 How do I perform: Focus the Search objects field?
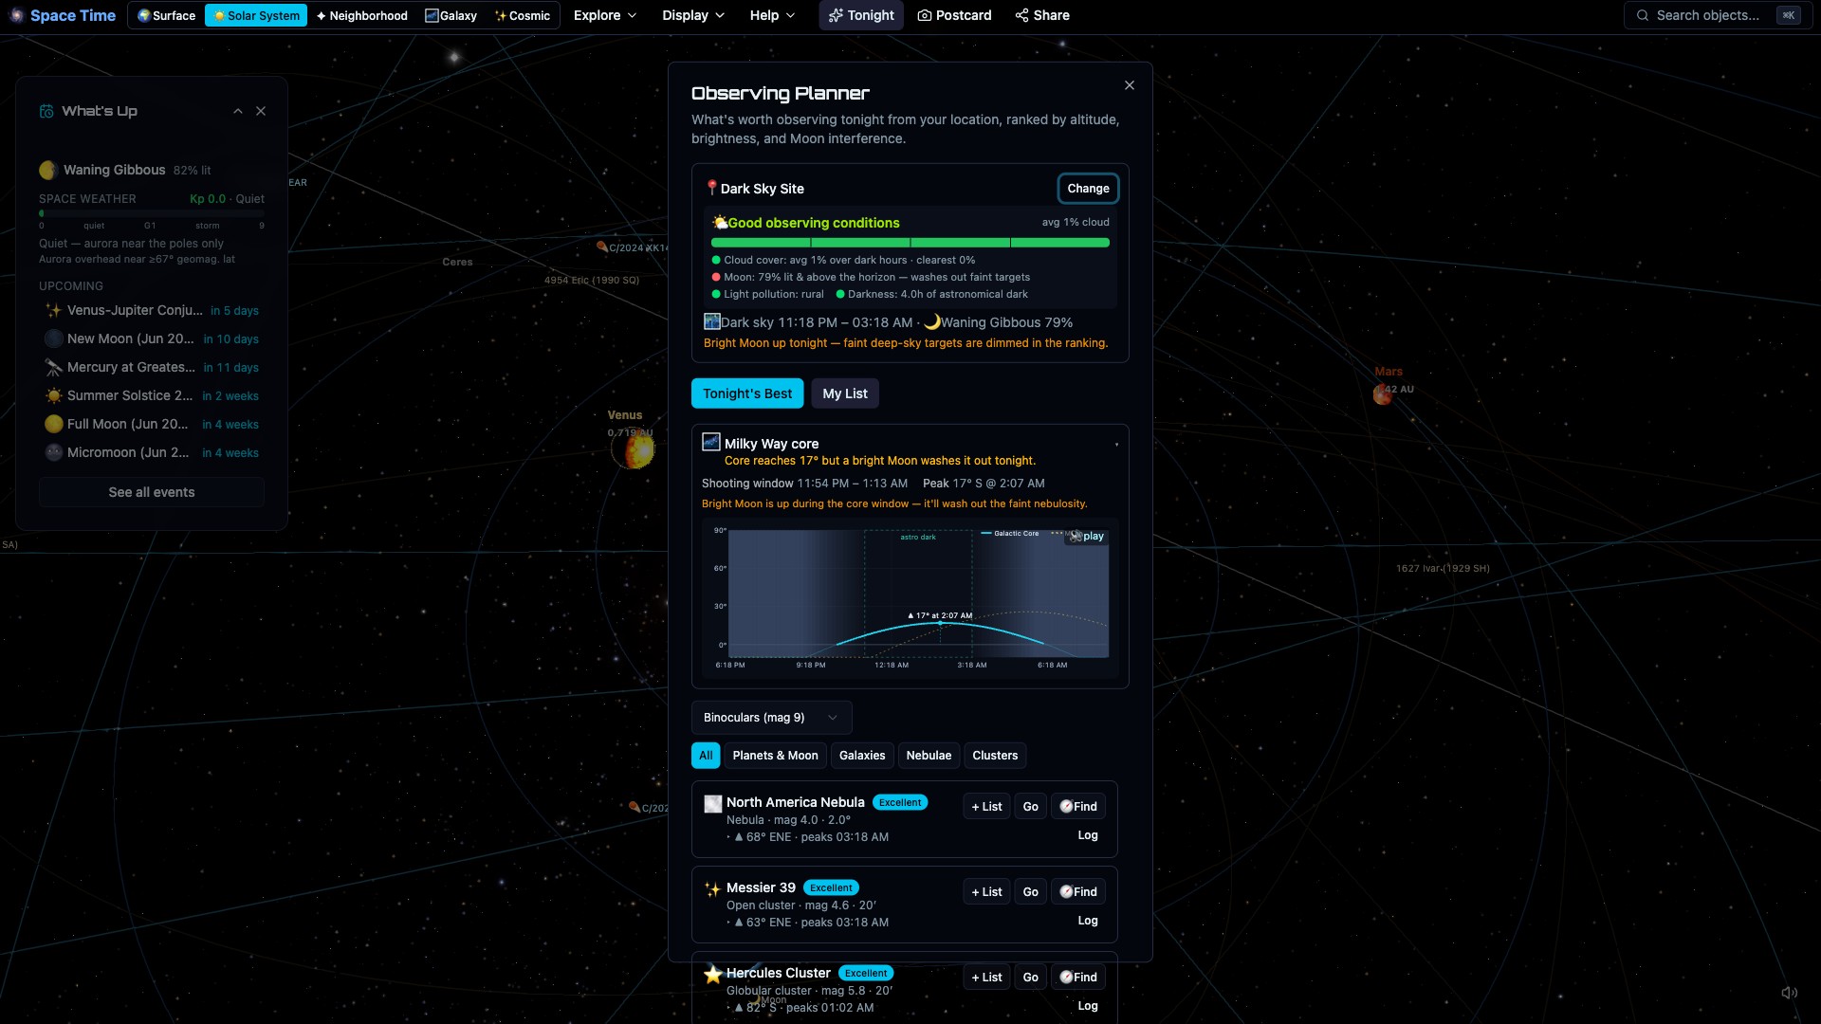pos(1717,15)
